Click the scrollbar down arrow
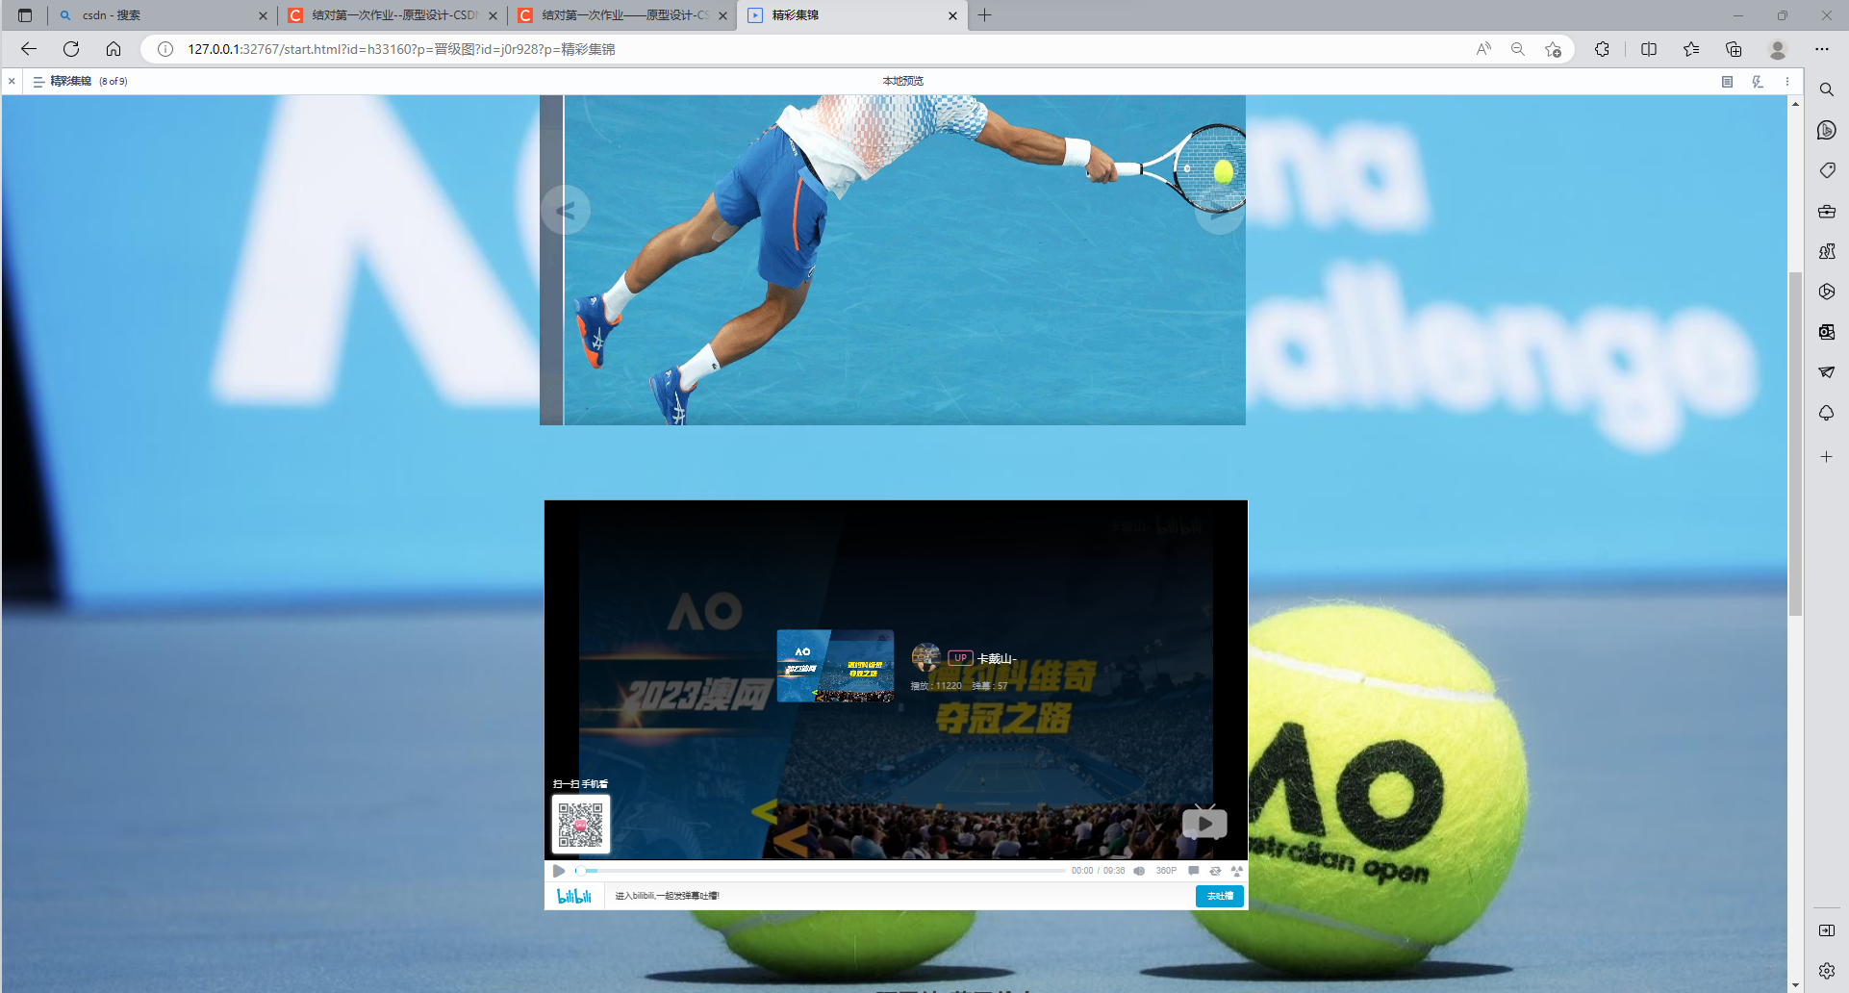This screenshot has width=1849, height=993. (1795, 985)
